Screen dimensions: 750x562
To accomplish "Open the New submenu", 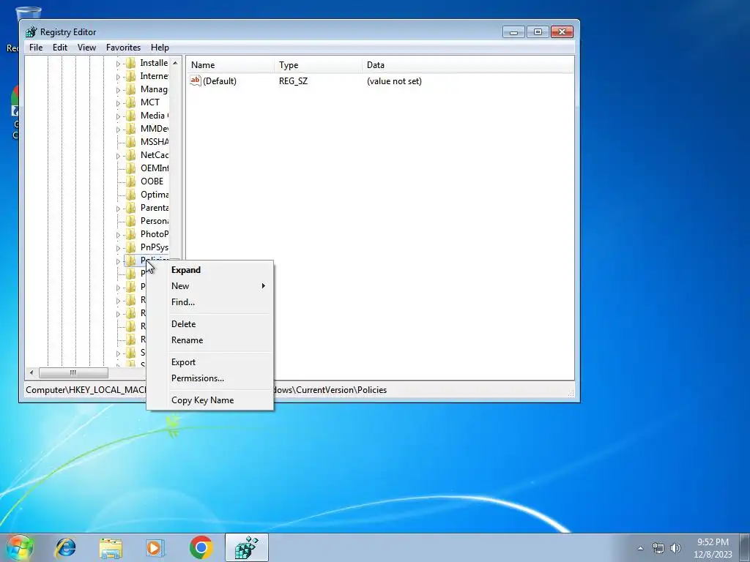I will (210, 286).
